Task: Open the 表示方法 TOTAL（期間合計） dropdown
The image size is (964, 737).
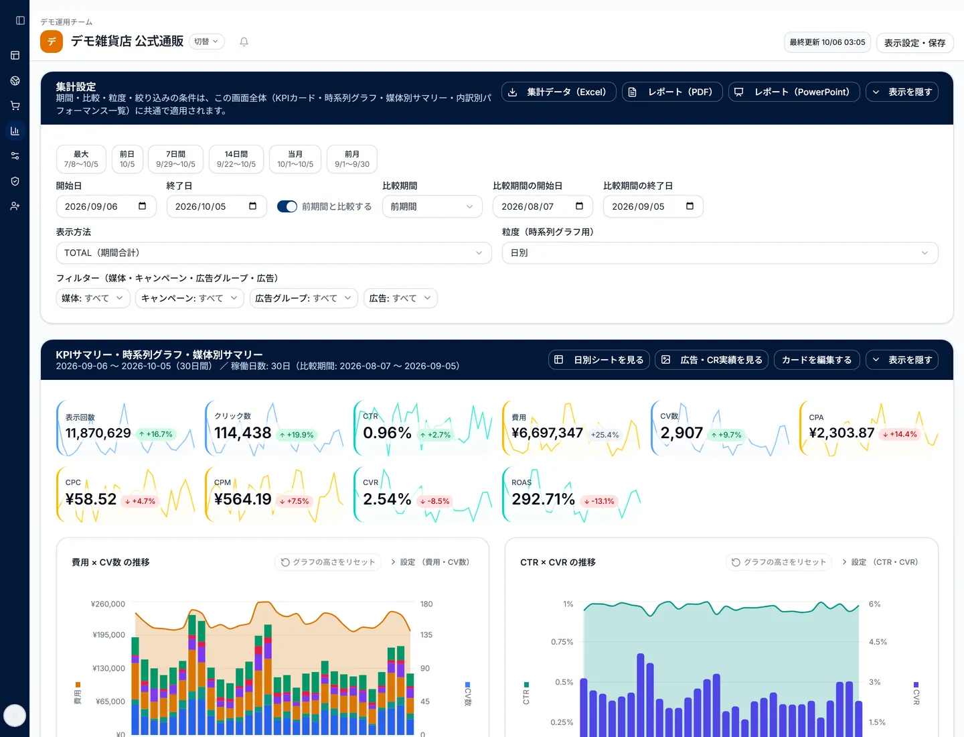Action: [x=274, y=253]
